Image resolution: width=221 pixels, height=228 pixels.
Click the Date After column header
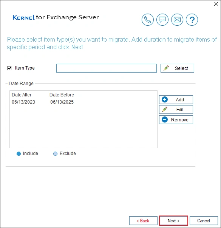coord(22,95)
